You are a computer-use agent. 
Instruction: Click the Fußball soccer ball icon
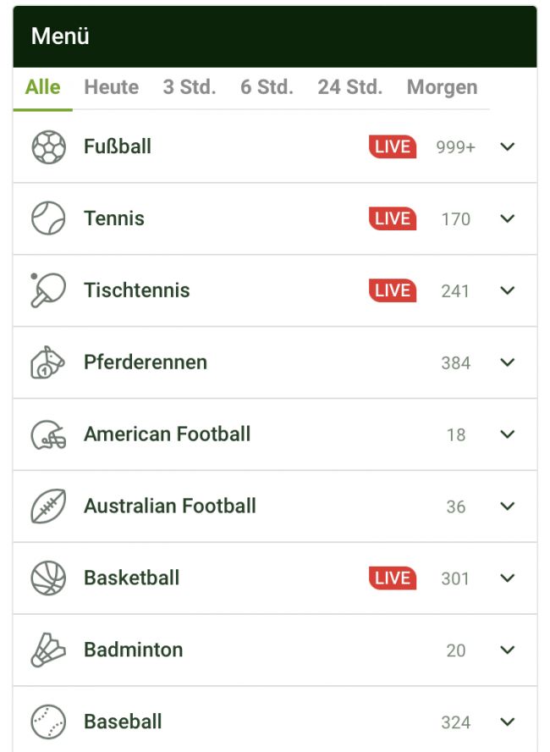point(48,147)
